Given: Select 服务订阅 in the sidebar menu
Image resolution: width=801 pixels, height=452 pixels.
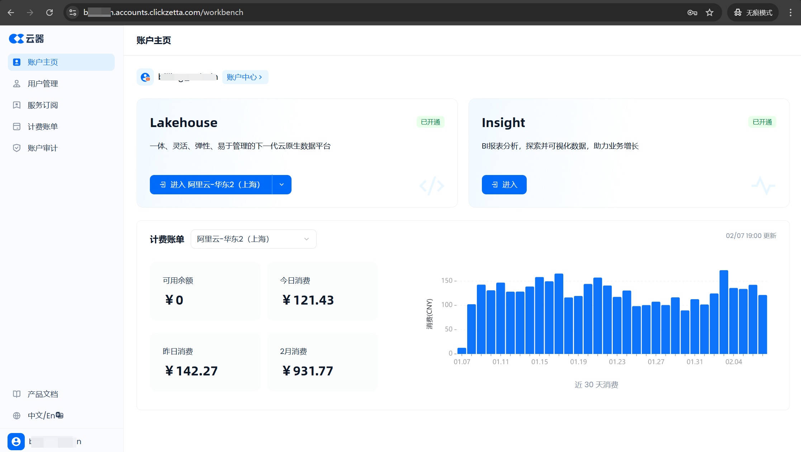Looking at the screenshot, I should (43, 105).
